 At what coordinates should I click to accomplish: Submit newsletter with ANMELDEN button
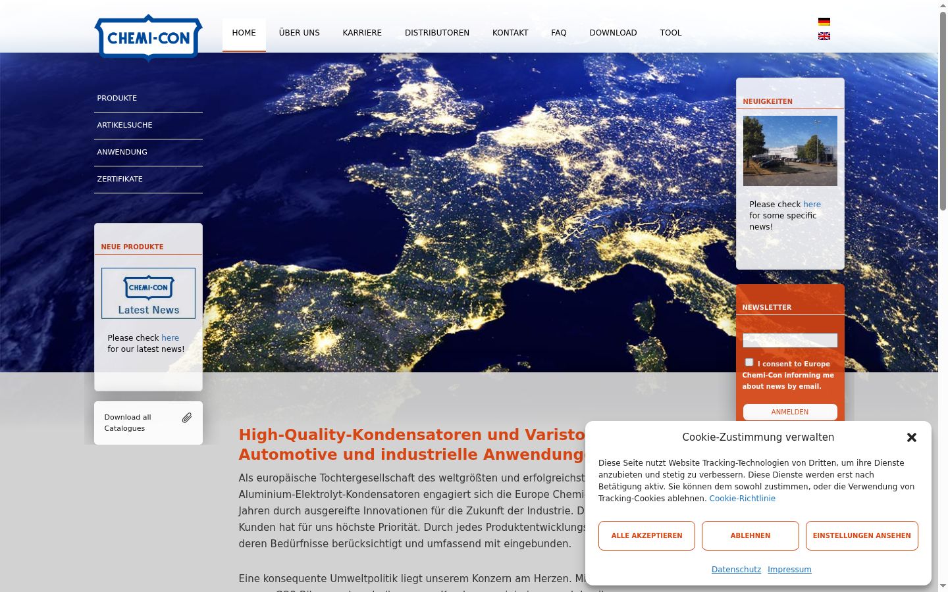790,412
